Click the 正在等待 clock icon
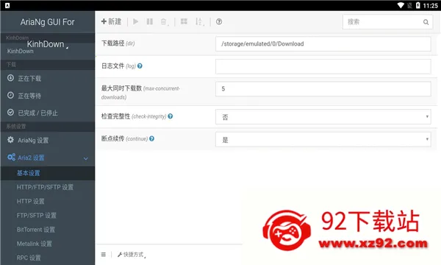Image resolution: width=441 pixels, height=265 pixels. pos(10,95)
